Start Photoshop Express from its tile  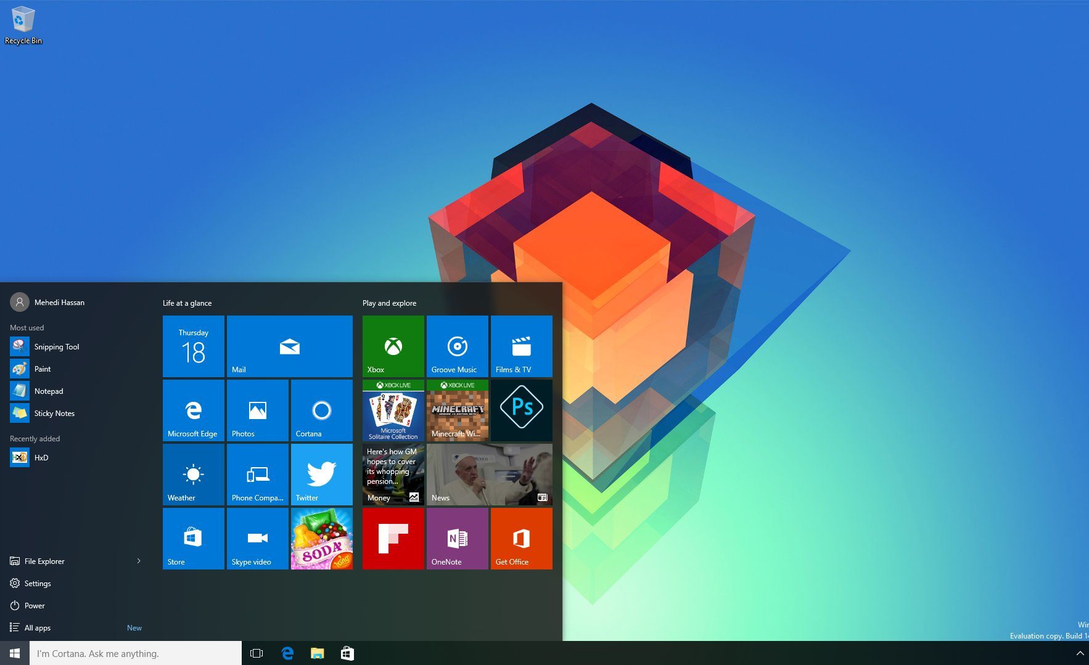pyautogui.click(x=521, y=410)
